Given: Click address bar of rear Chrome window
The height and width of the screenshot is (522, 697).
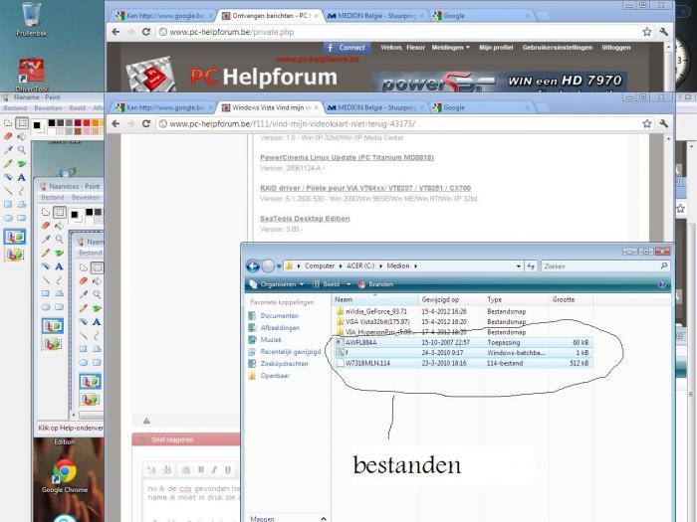Looking at the screenshot, I should 398,32.
